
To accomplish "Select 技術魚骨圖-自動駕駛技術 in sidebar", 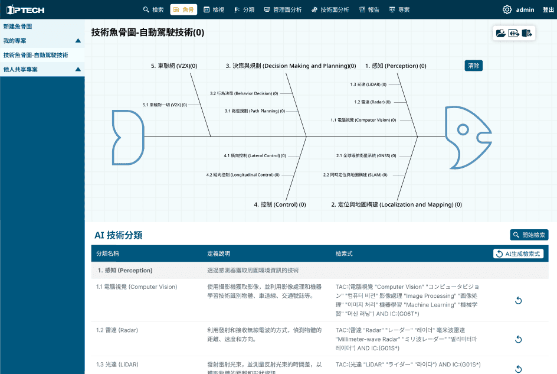I will [35, 55].
